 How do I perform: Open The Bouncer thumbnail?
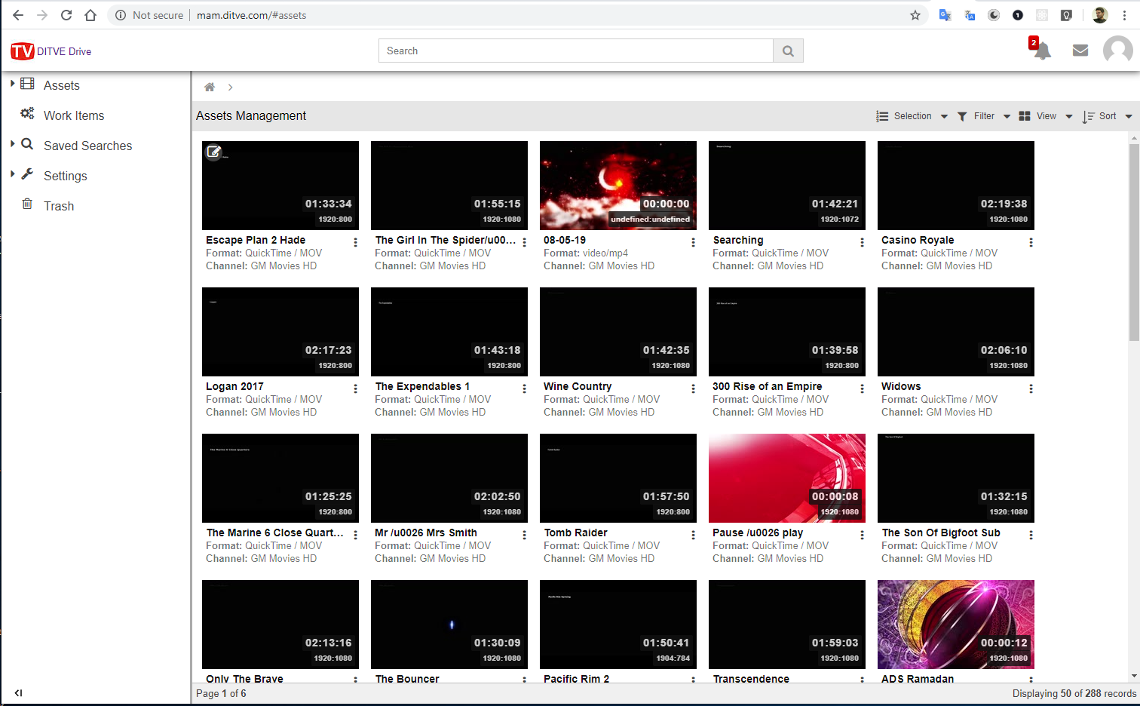[x=449, y=625]
